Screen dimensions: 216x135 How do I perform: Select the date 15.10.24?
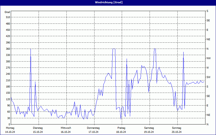(38, 132)
